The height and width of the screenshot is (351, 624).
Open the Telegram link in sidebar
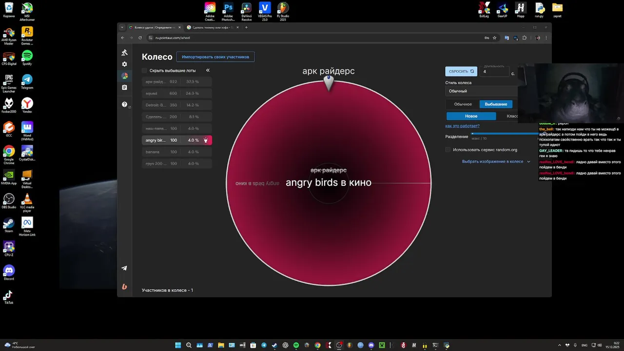coord(124,268)
